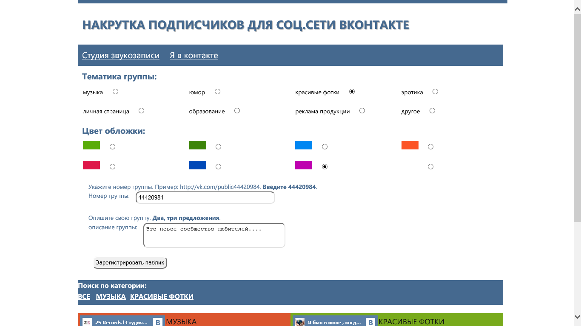
Task: Focus the 'Номер группы' input field
Action: click(x=205, y=198)
